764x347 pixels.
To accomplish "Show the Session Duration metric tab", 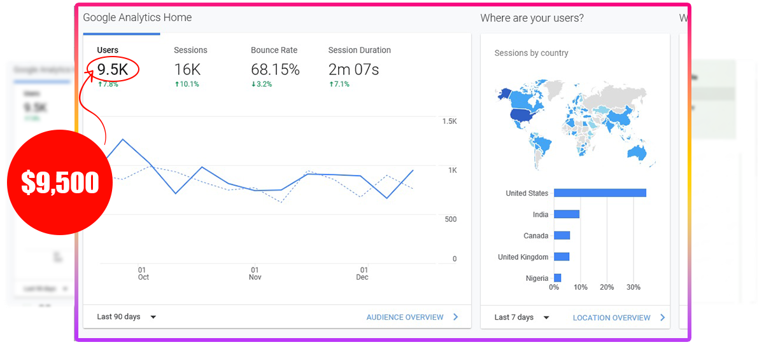I will tap(359, 50).
